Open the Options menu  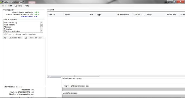tap(18, 6)
